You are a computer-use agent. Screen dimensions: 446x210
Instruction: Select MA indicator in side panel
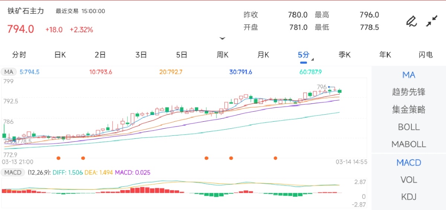(x=409, y=75)
